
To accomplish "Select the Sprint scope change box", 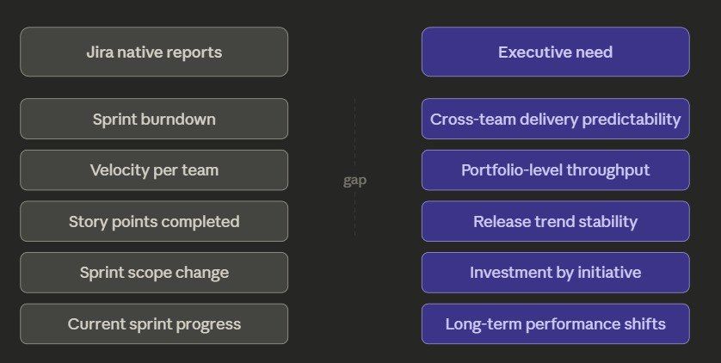I will click(x=154, y=273).
